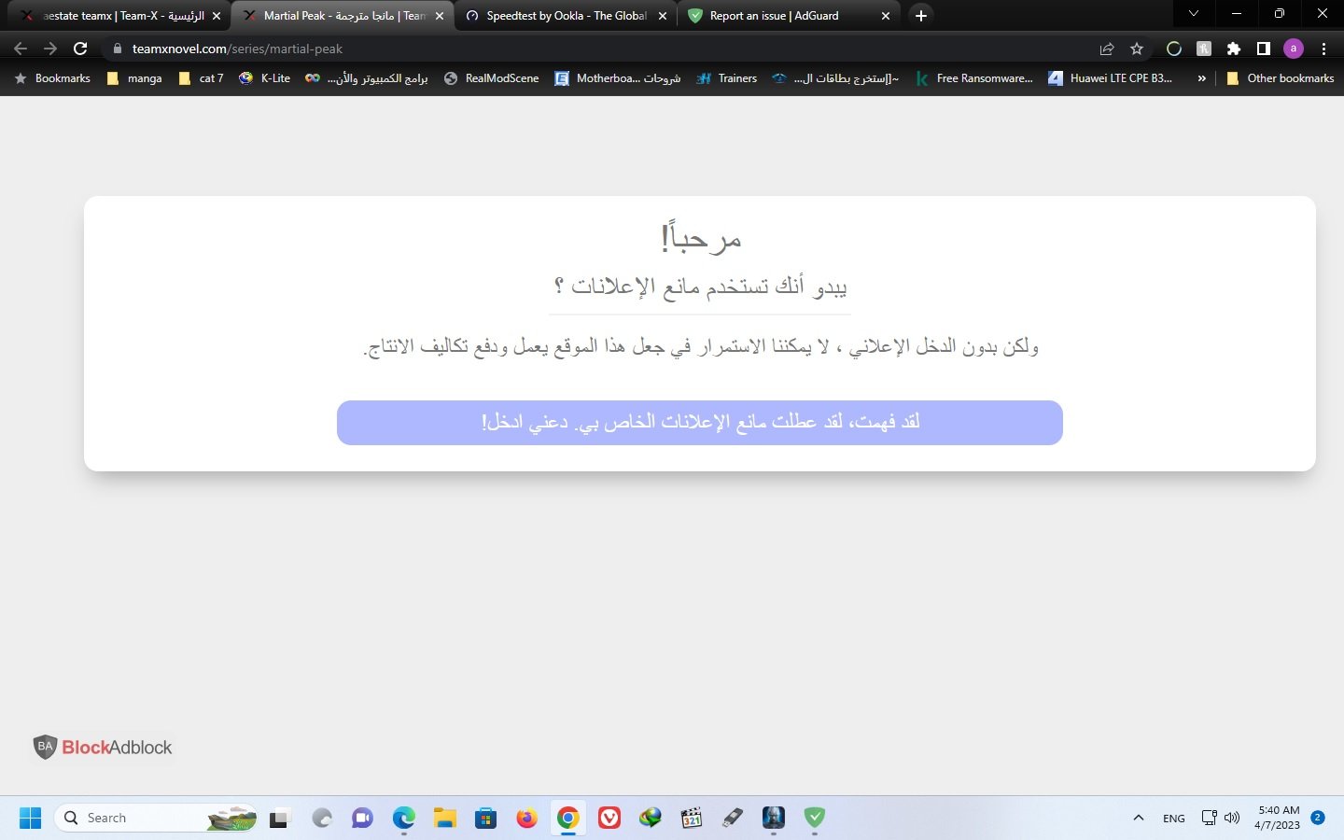Open the BlockAdblock logo link
This screenshot has height=840, width=1344.
point(104,748)
